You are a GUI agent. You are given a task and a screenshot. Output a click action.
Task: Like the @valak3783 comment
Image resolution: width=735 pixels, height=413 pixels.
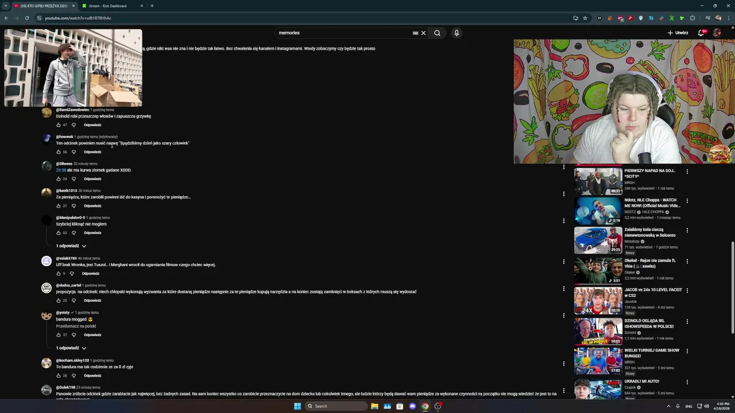pyautogui.click(x=58, y=274)
